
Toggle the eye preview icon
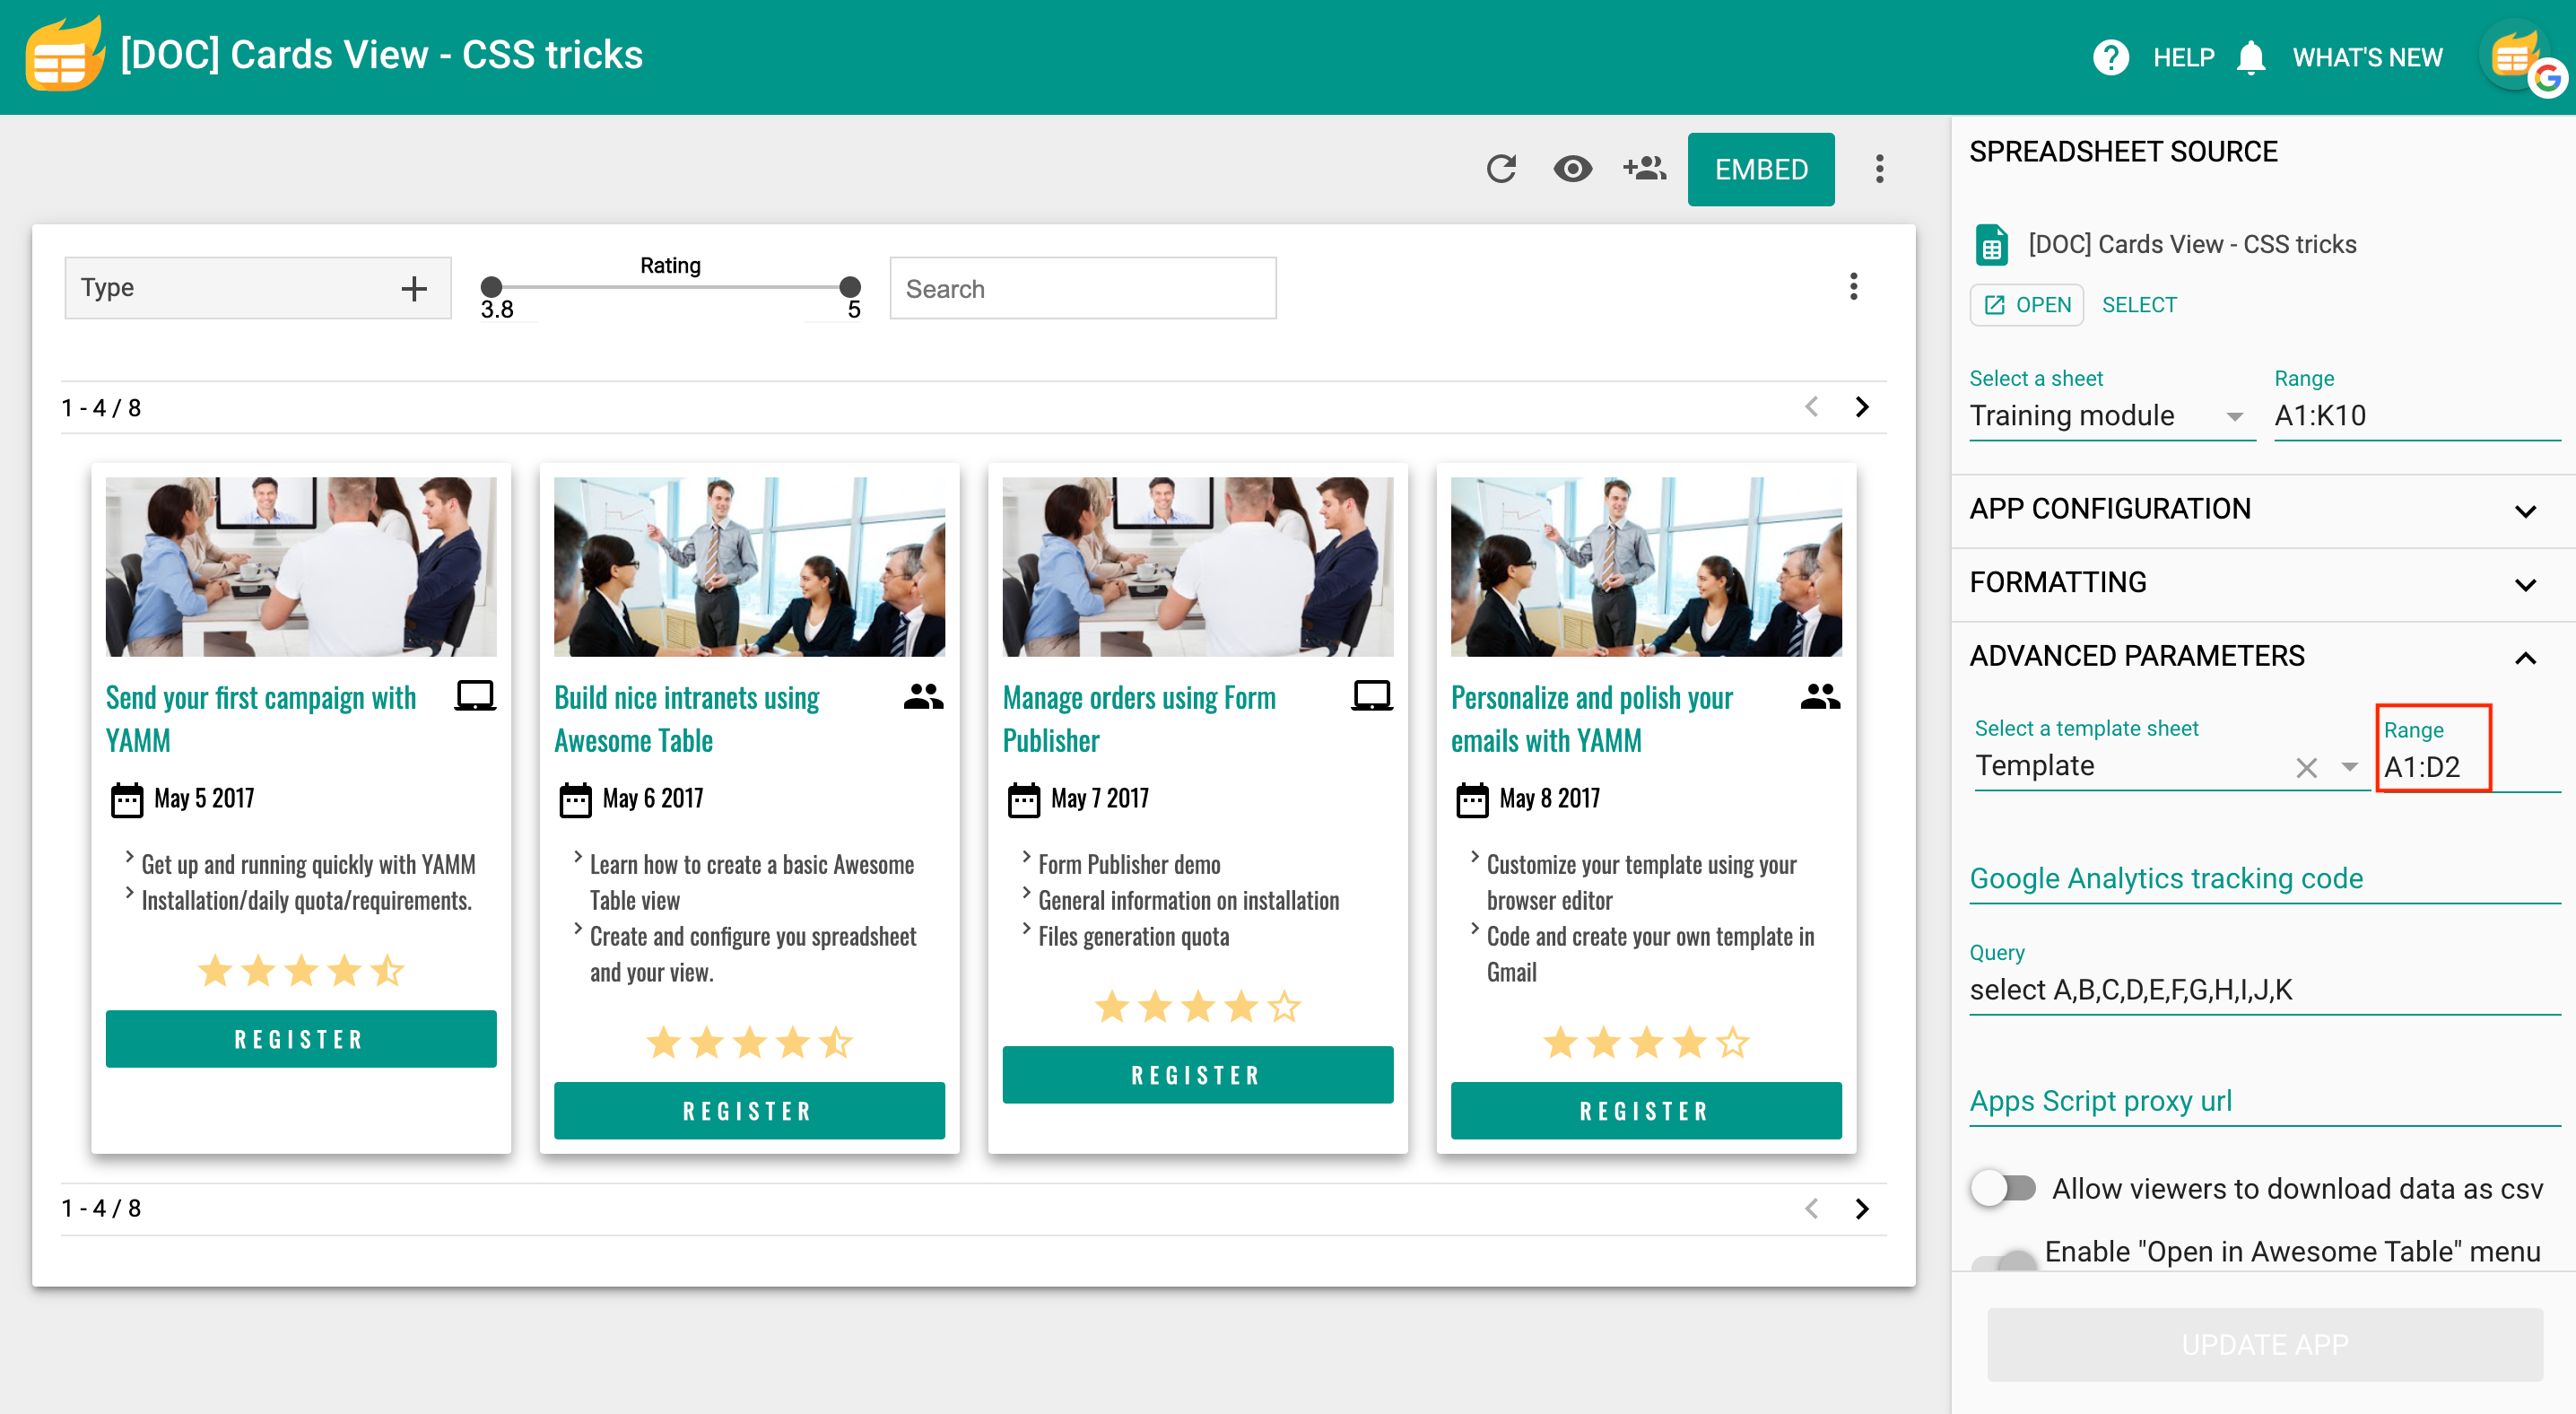coord(1572,169)
